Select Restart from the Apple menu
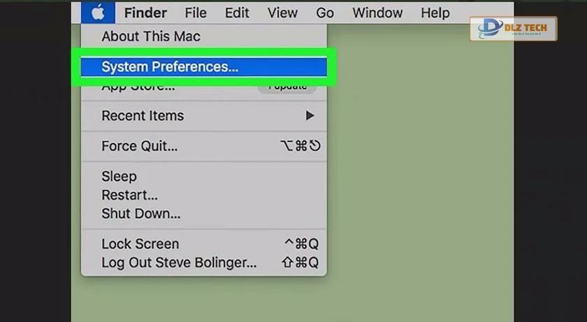 click(x=130, y=195)
